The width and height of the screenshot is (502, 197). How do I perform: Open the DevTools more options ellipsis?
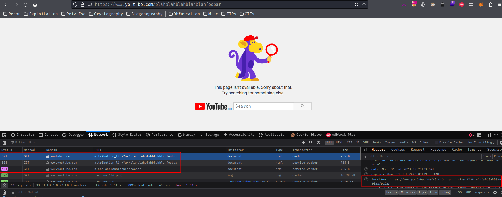tap(496, 135)
